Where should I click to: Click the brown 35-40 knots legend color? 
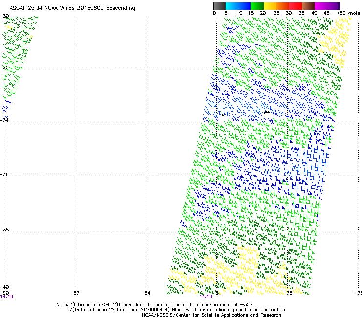308,6
